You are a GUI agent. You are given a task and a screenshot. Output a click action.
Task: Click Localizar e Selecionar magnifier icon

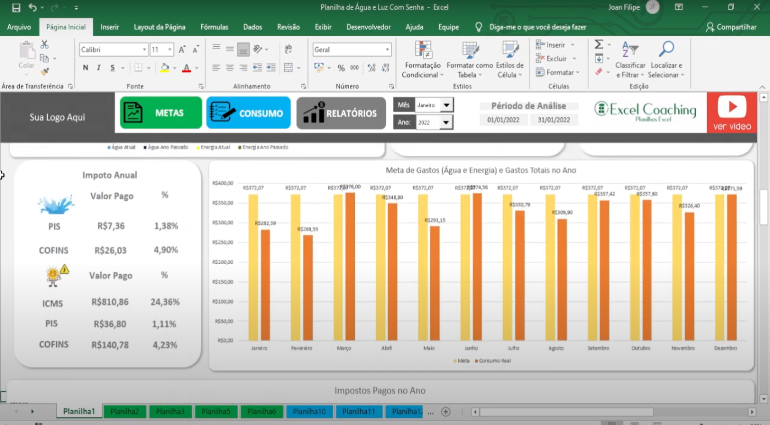(666, 49)
